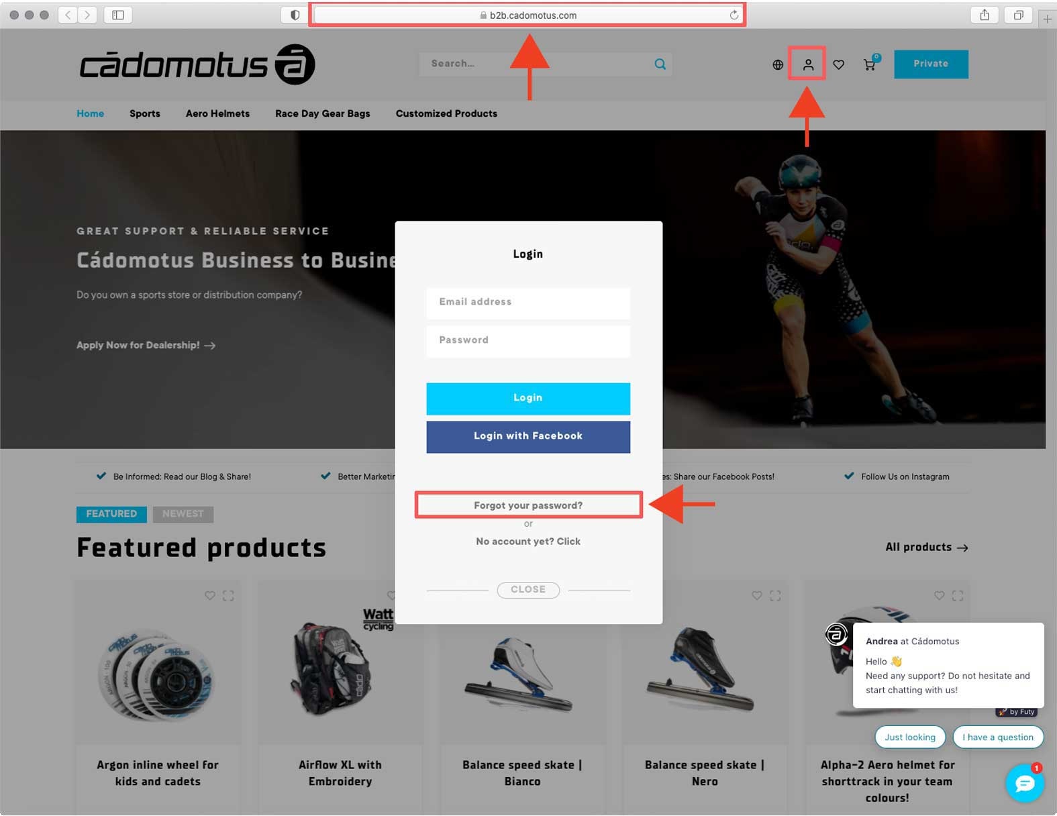Screen dimensions: 1057x816
Task: Click Forgot your password link
Action: (x=528, y=505)
